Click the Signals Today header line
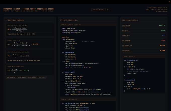This screenshot has width=171, height=111. (x=157, y=10)
